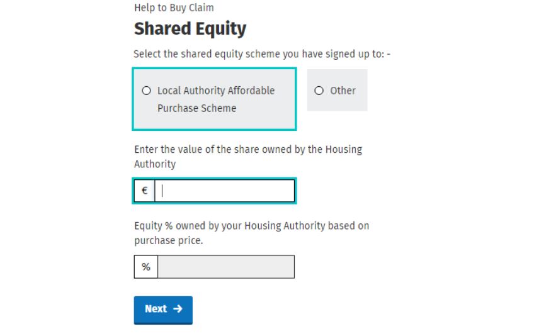Click the euro symbol input prefix
This screenshot has width=534, height=334.
click(x=144, y=191)
